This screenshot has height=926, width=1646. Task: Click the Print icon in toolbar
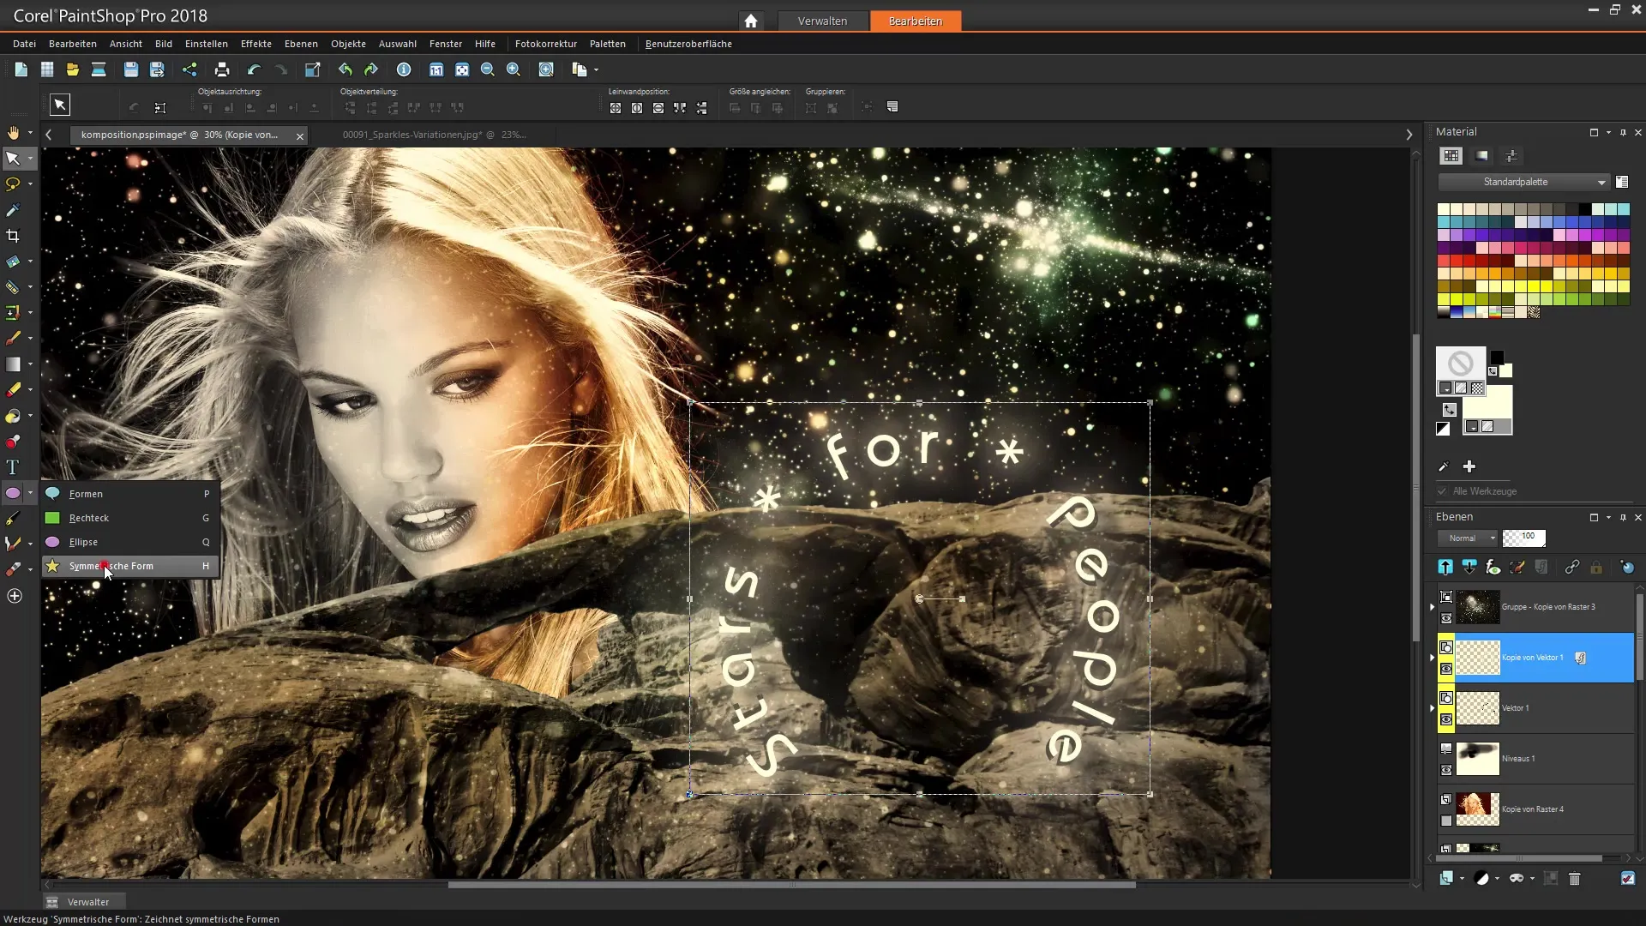coord(222,70)
